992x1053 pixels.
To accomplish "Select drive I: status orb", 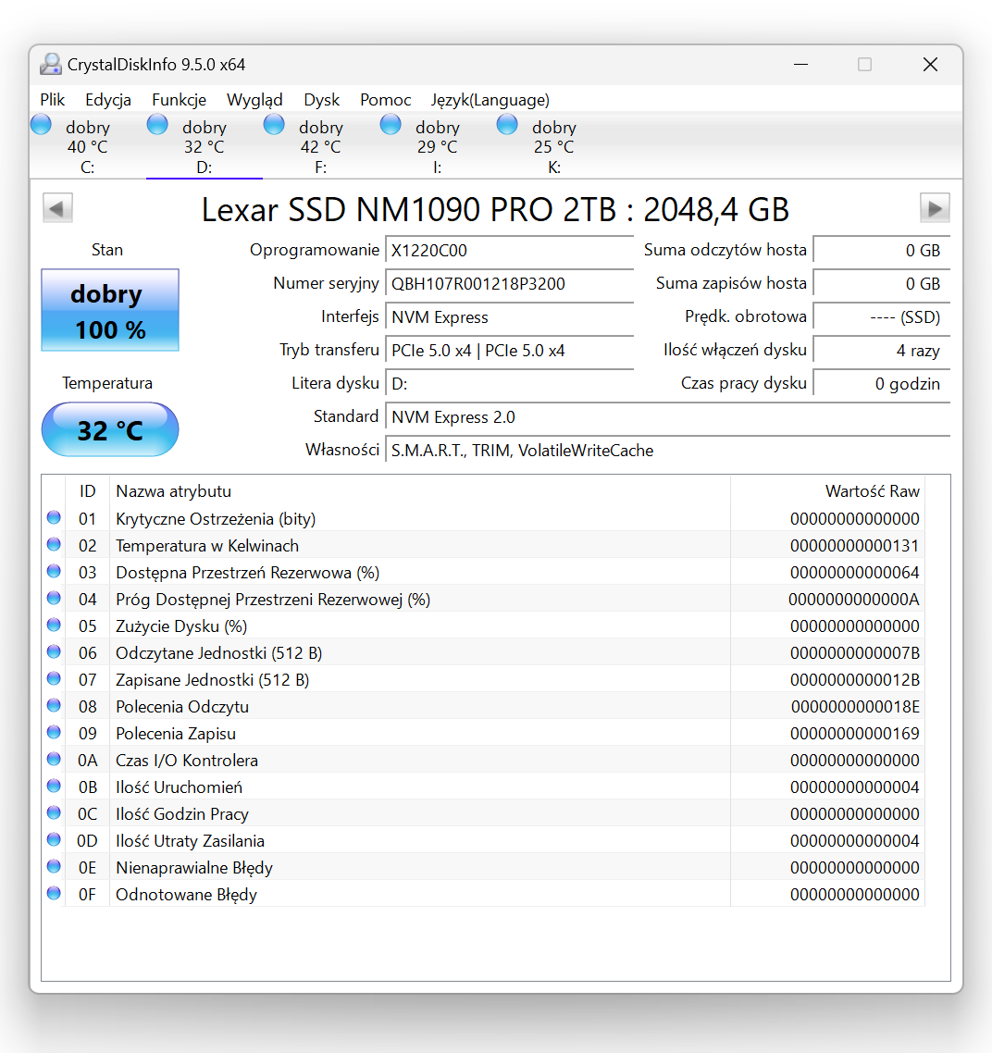I will pyautogui.click(x=391, y=125).
